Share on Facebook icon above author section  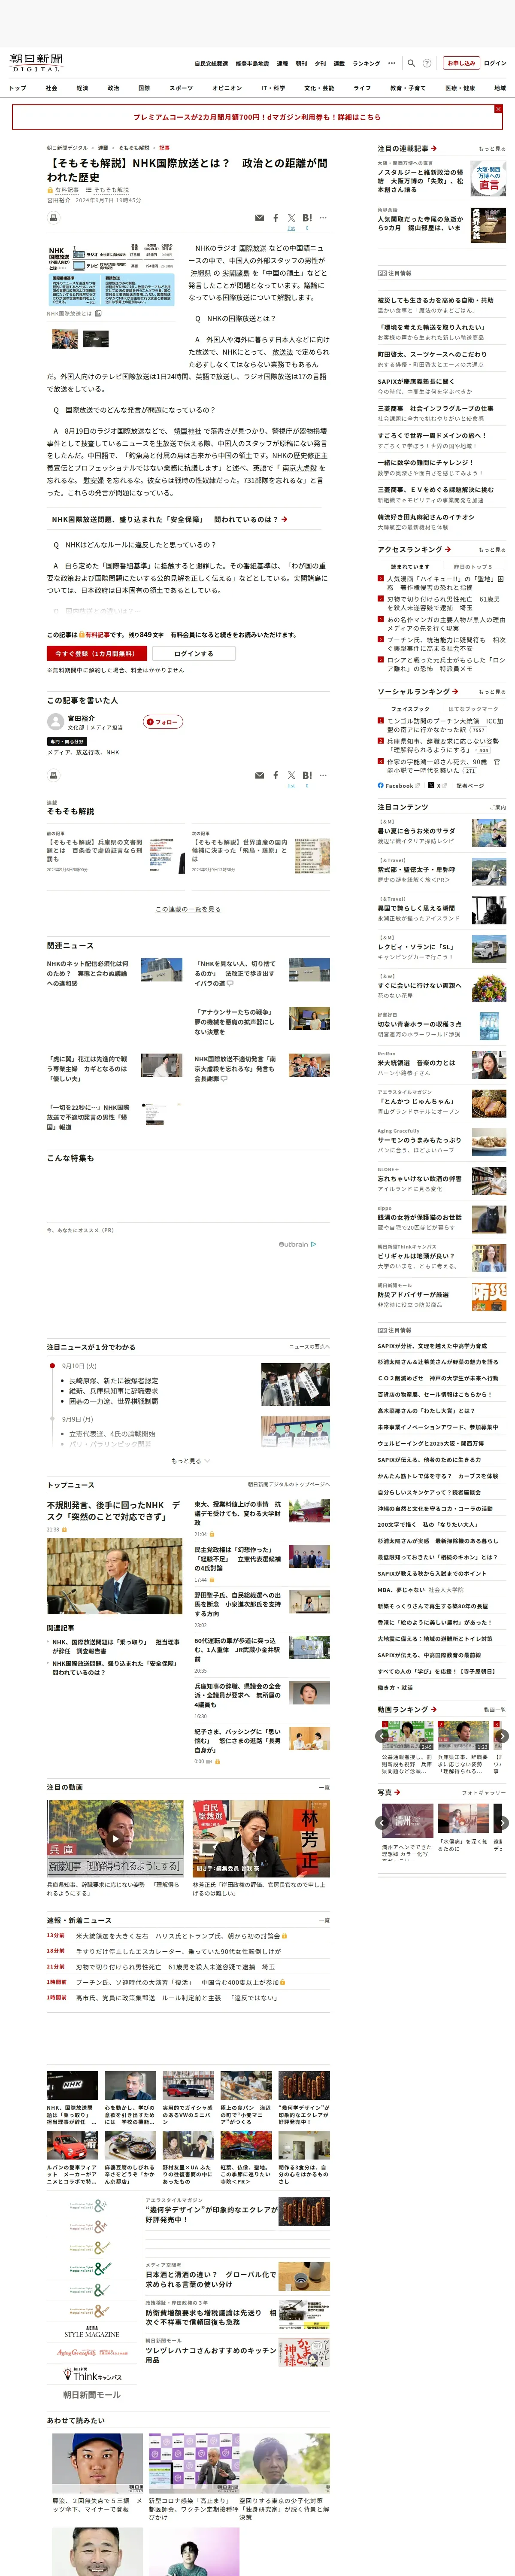point(276,775)
